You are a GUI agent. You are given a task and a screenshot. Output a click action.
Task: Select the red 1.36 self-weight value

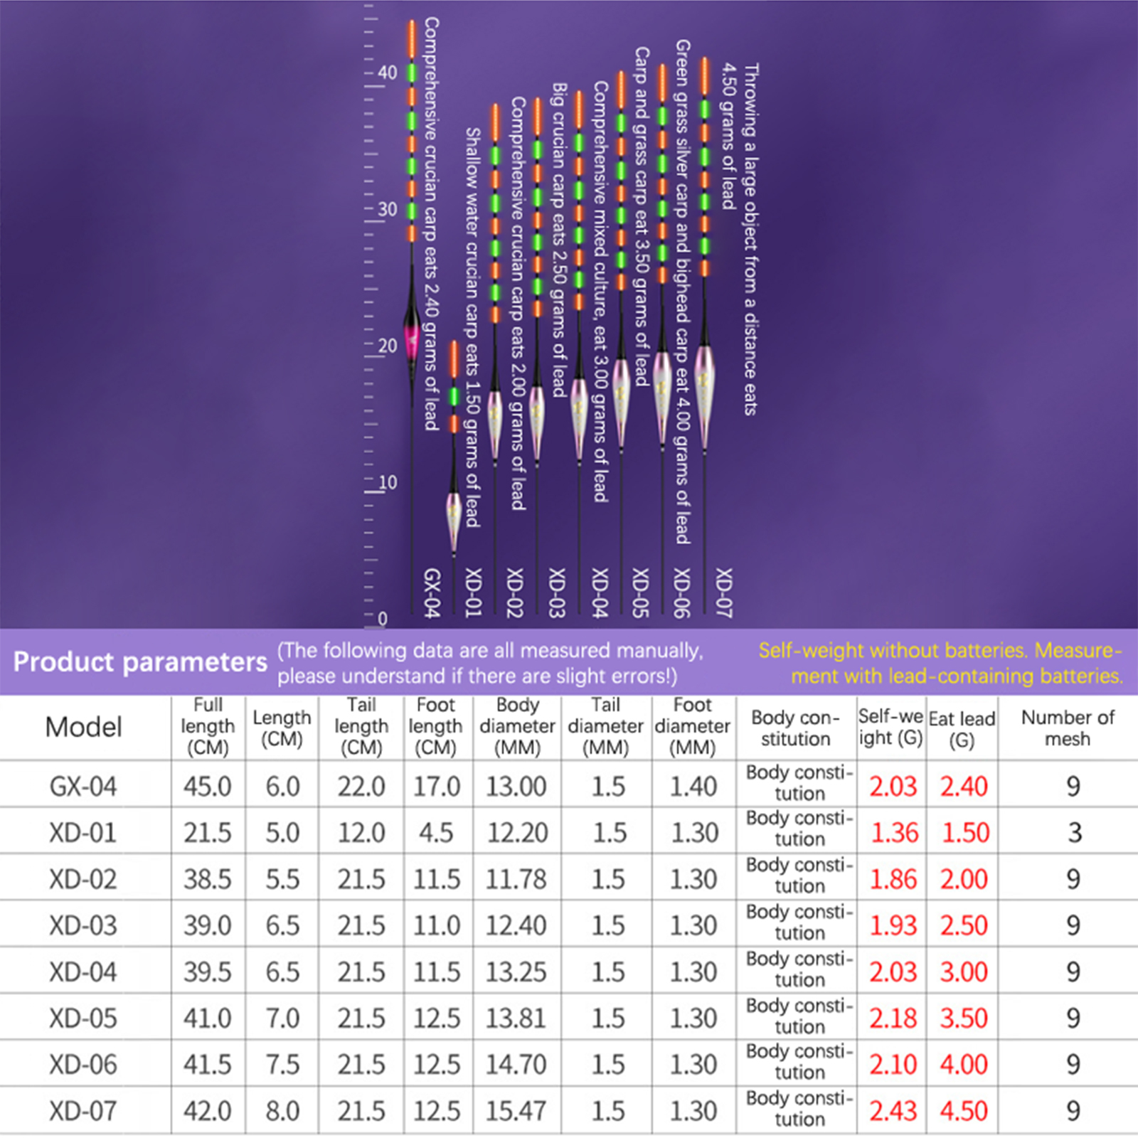coord(894,832)
